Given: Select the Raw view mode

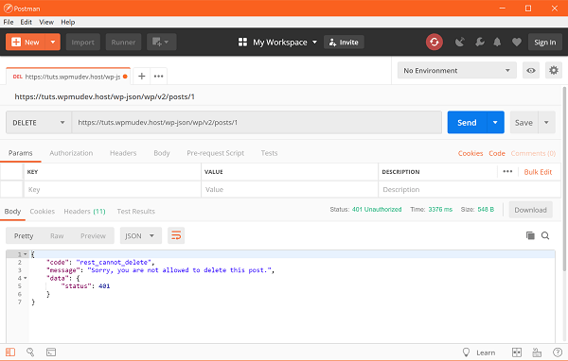Looking at the screenshot, I should coord(57,236).
